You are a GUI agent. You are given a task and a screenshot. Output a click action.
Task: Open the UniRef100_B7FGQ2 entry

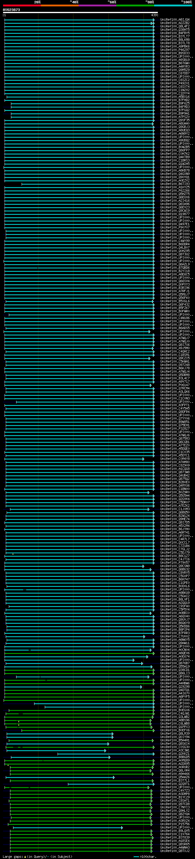(x=175, y=110)
